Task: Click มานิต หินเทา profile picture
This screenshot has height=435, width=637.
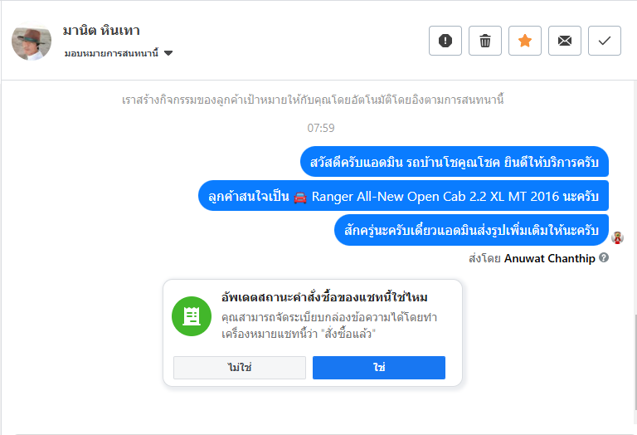Action: [32, 40]
